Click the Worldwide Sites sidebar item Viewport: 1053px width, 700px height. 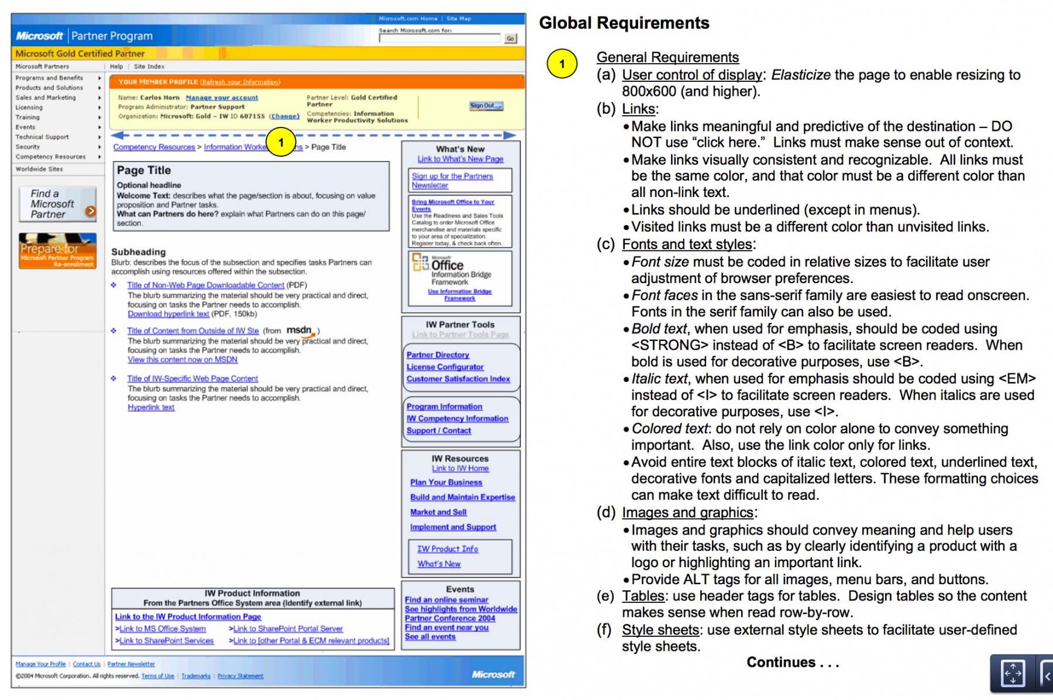(x=39, y=169)
